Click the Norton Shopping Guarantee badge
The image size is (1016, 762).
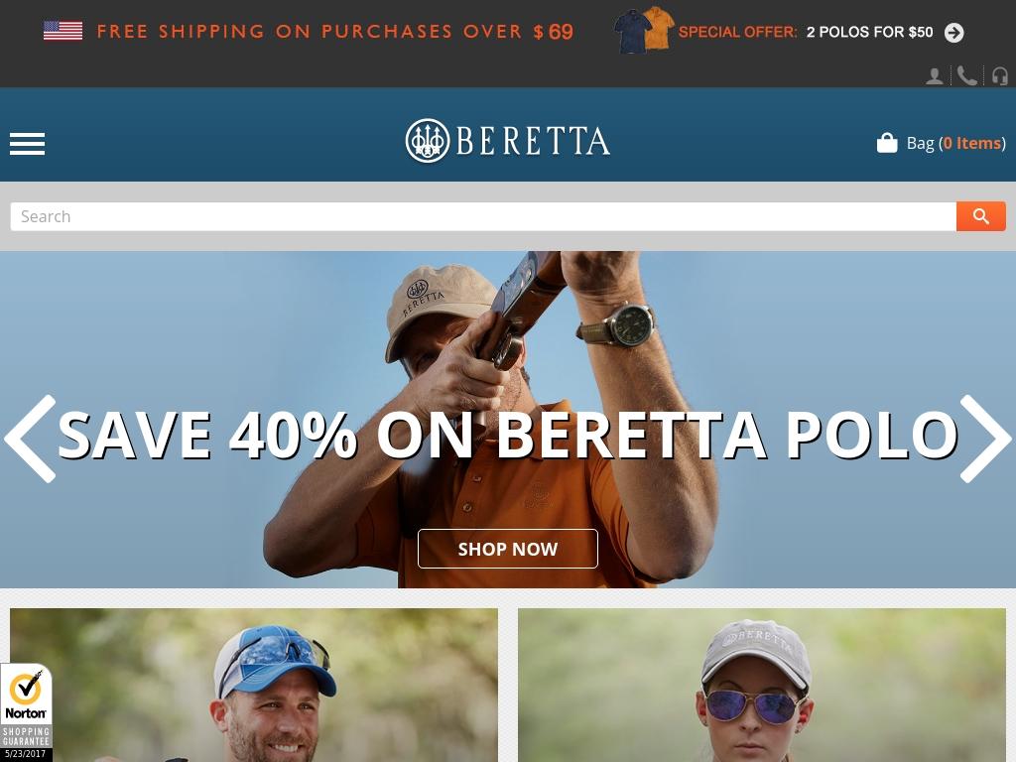tap(26, 711)
